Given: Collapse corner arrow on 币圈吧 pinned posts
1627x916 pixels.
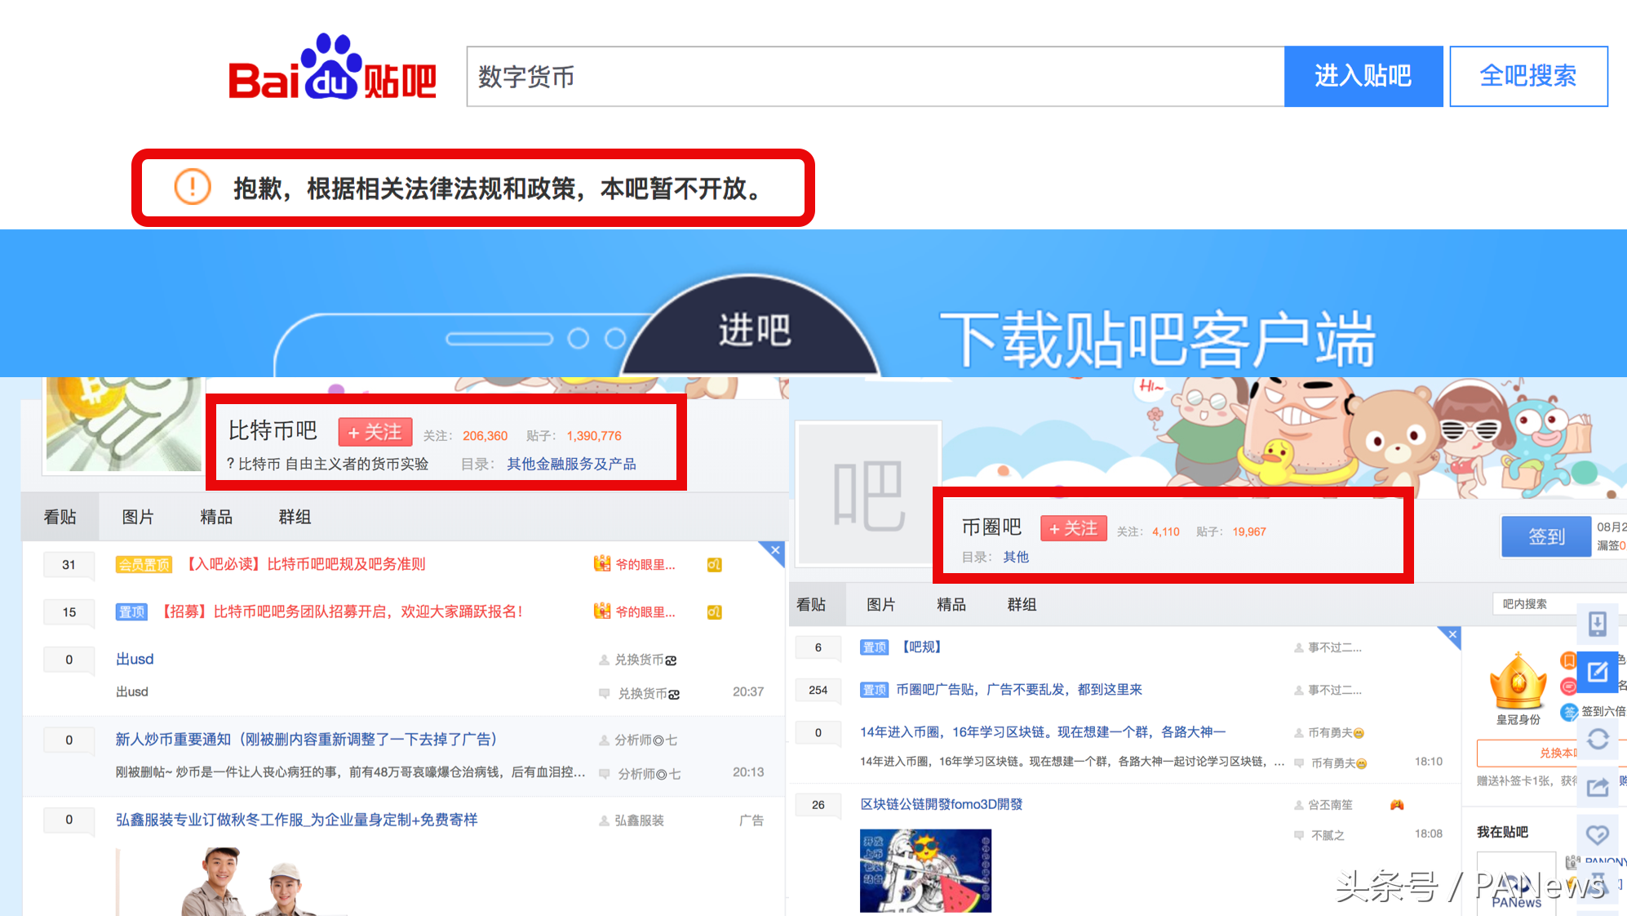Looking at the screenshot, I should (x=1452, y=635).
